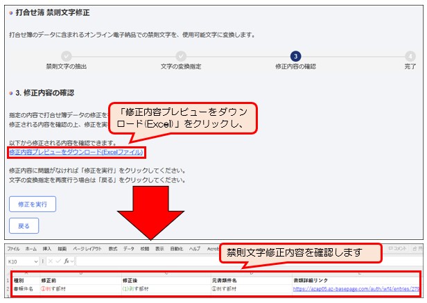427x303 pixels.
Task: Click the cancel (X) icon in formula bar
Action: point(51,261)
